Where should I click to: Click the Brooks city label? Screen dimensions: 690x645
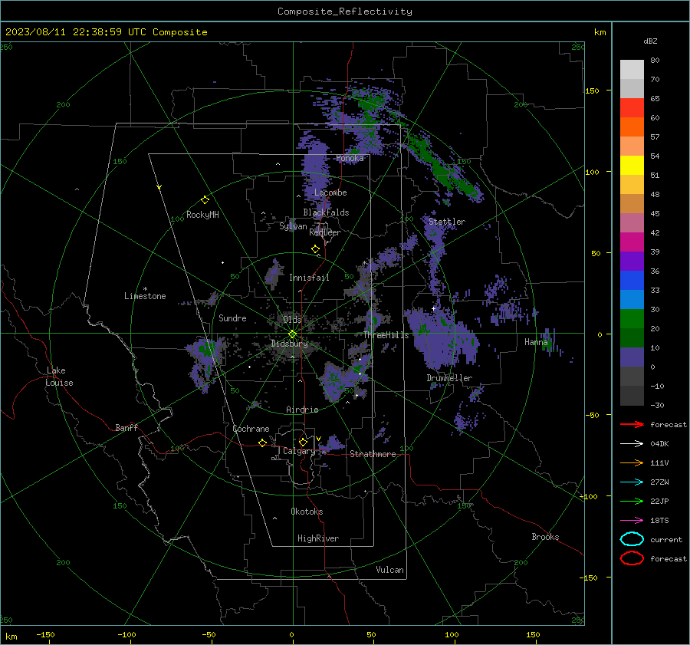click(x=545, y=537)
